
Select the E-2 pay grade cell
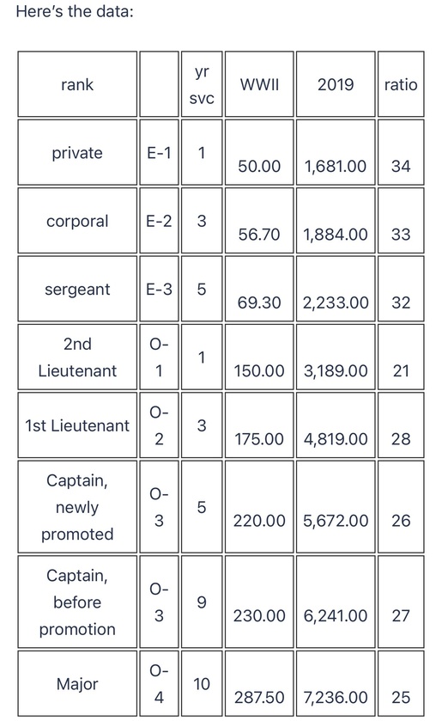pos(159,221)
